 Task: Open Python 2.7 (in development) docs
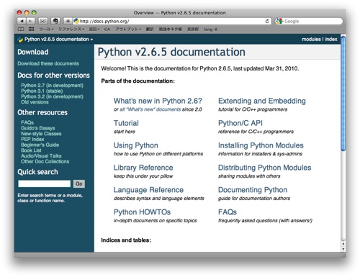pos(52,86)
